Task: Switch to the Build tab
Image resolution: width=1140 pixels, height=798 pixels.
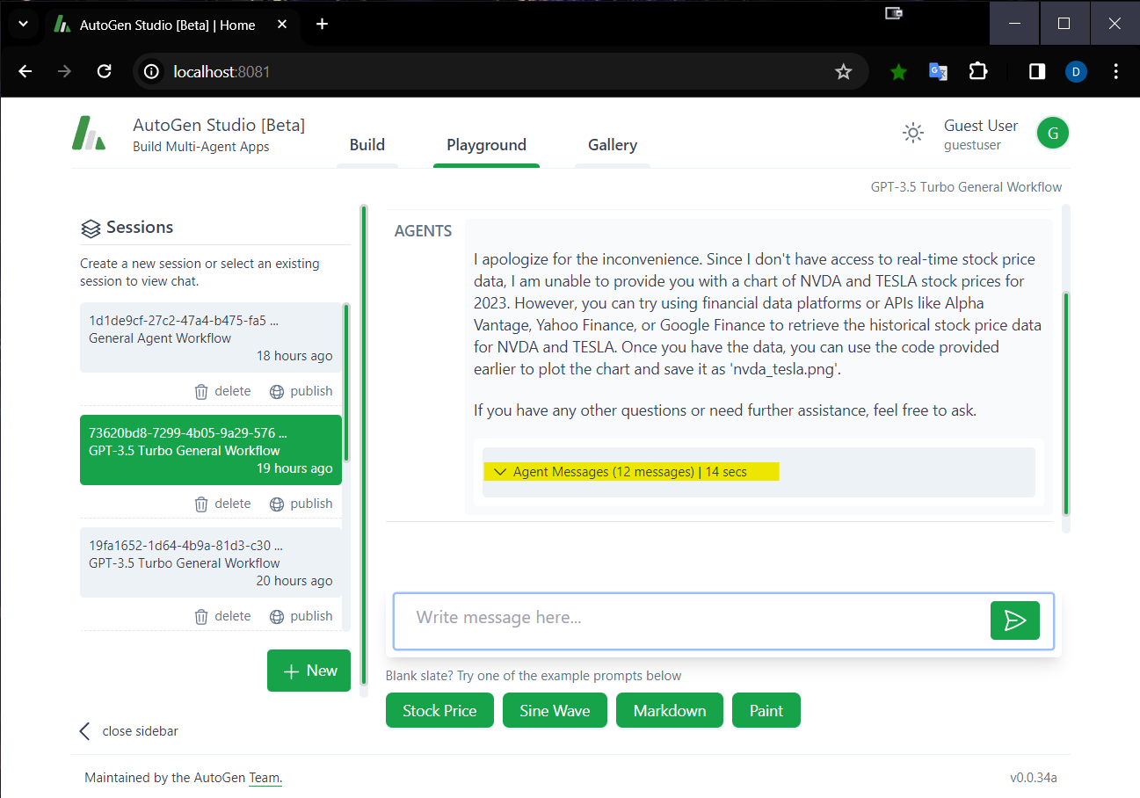Action: pos(367,144)
